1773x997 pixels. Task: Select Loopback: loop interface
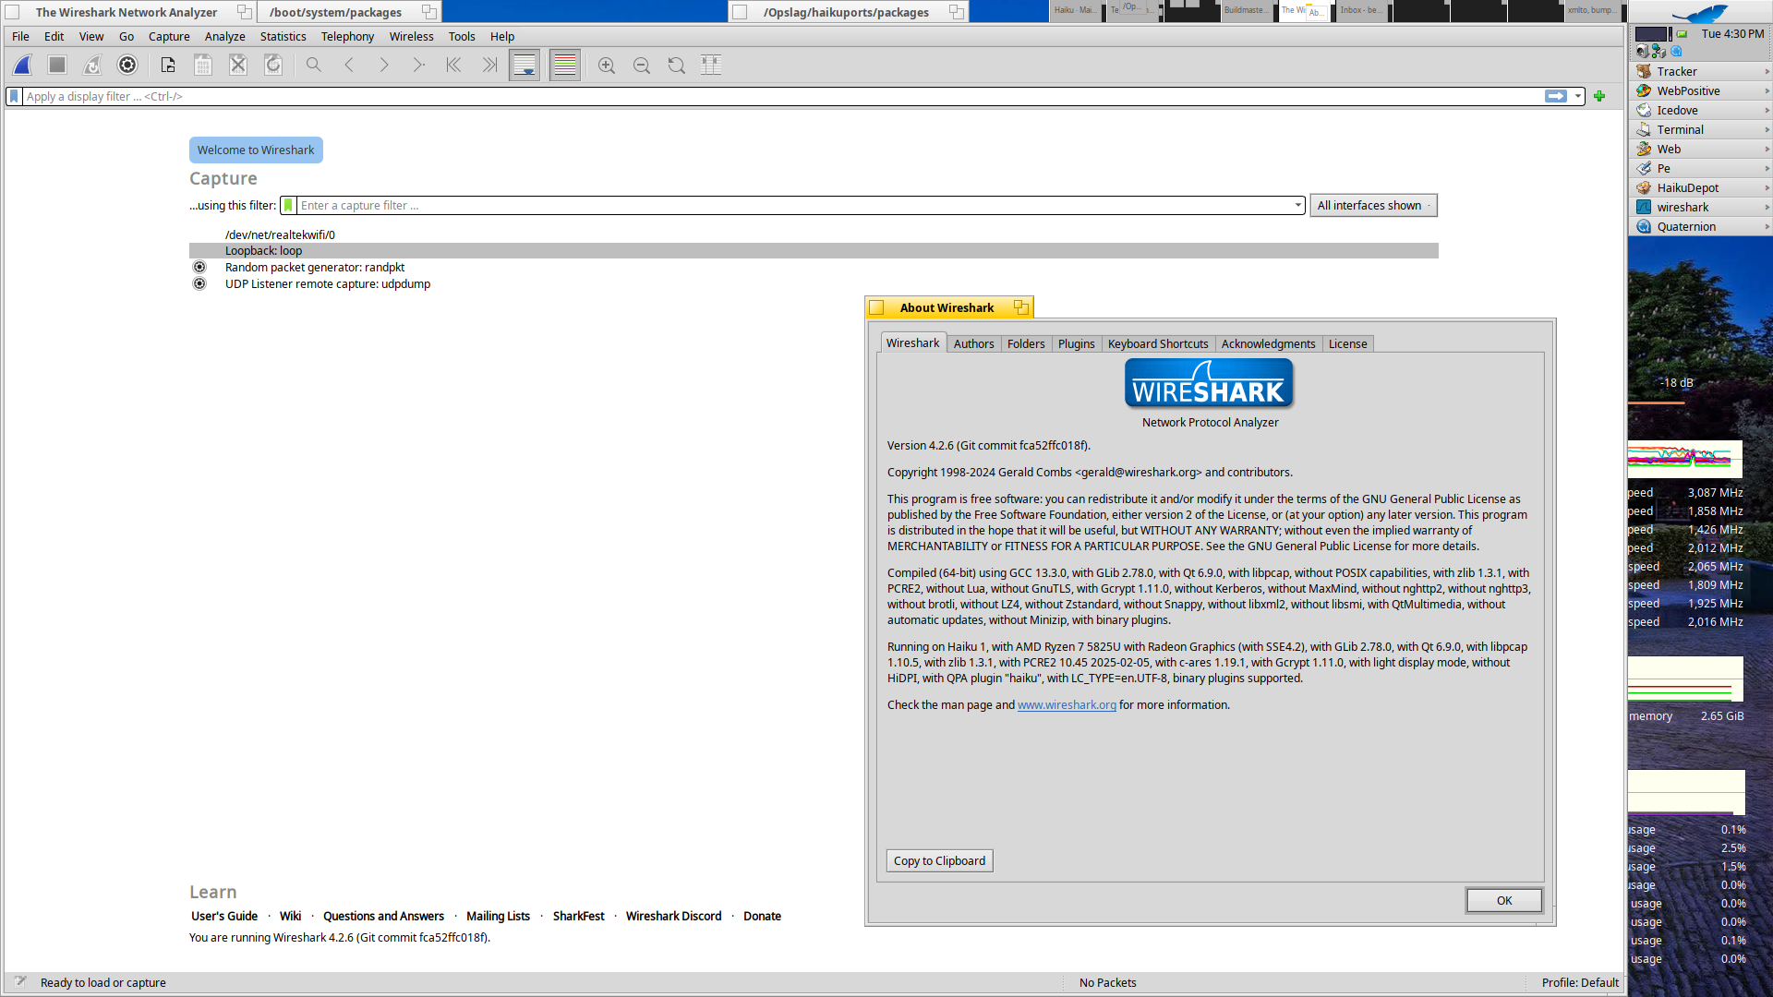814,251
